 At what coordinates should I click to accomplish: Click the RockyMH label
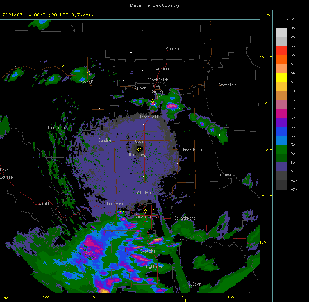[88, 81]
